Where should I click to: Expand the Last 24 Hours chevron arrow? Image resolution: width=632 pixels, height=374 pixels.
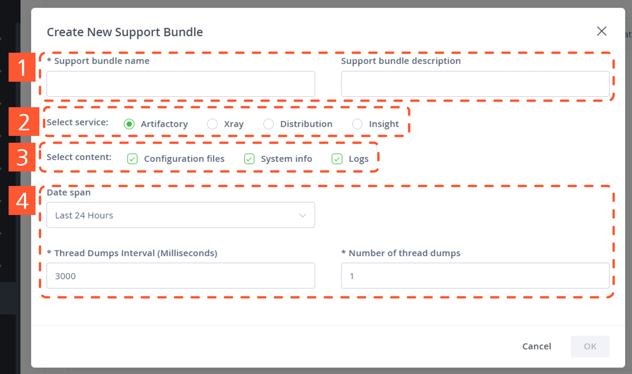tap(303, 215)
